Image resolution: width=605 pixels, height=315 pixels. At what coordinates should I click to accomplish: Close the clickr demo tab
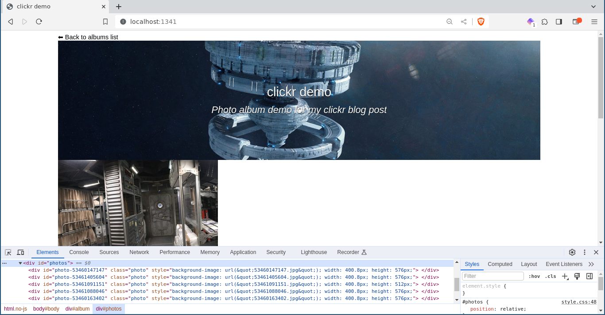pos(104,7)
